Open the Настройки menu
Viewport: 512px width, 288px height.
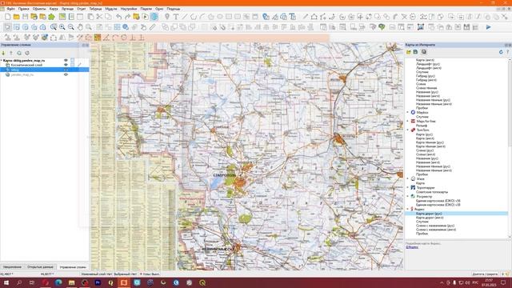pyautogui.click(x=129, y=9)
